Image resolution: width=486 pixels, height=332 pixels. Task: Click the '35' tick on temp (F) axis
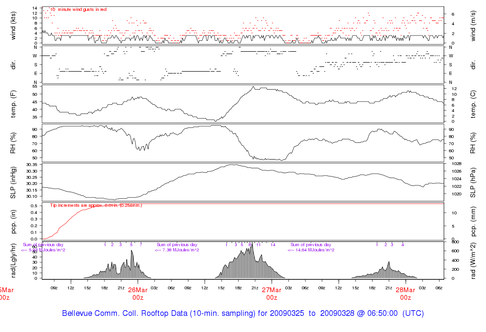[35, 117]
